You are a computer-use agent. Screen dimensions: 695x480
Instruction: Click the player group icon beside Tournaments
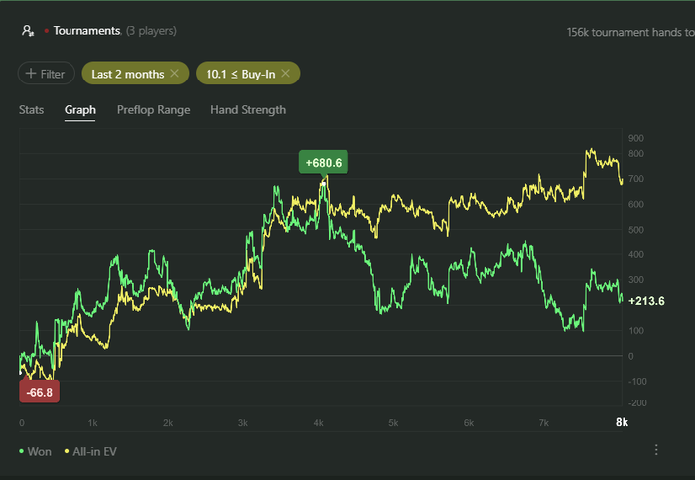(x=28, y=31)
